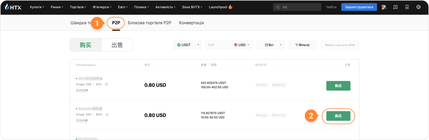Viewport: 429px width, 140px height.
Task: Click the clock icon next to 20分钟
Action: click(x=77, y=90)
